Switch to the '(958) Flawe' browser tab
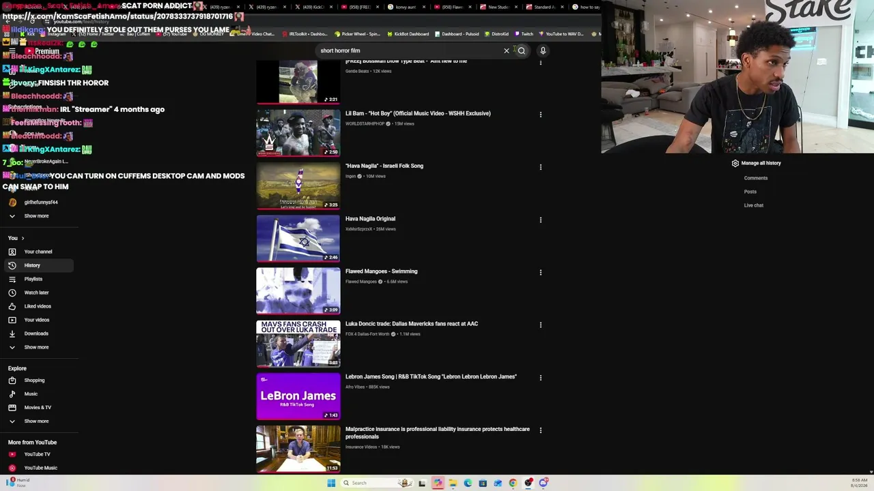This screenshot has height=491, width=874. tap(452, 7)
